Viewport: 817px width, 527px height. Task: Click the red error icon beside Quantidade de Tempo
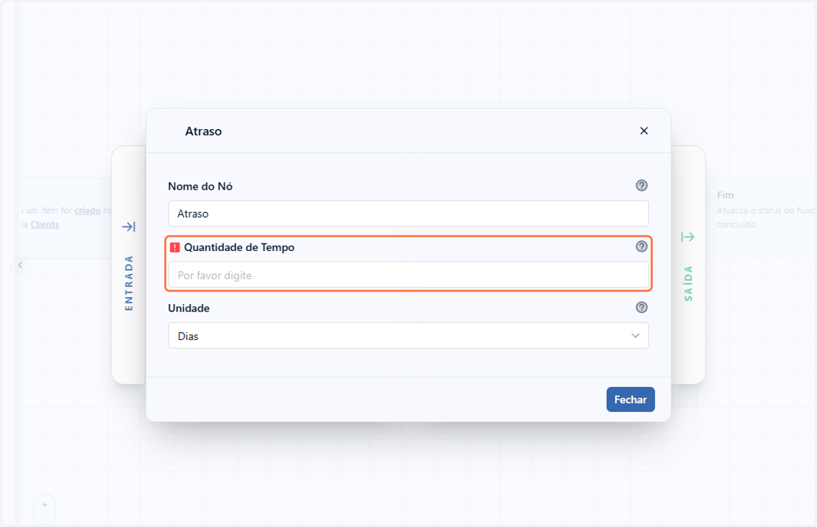pos(174,248)
